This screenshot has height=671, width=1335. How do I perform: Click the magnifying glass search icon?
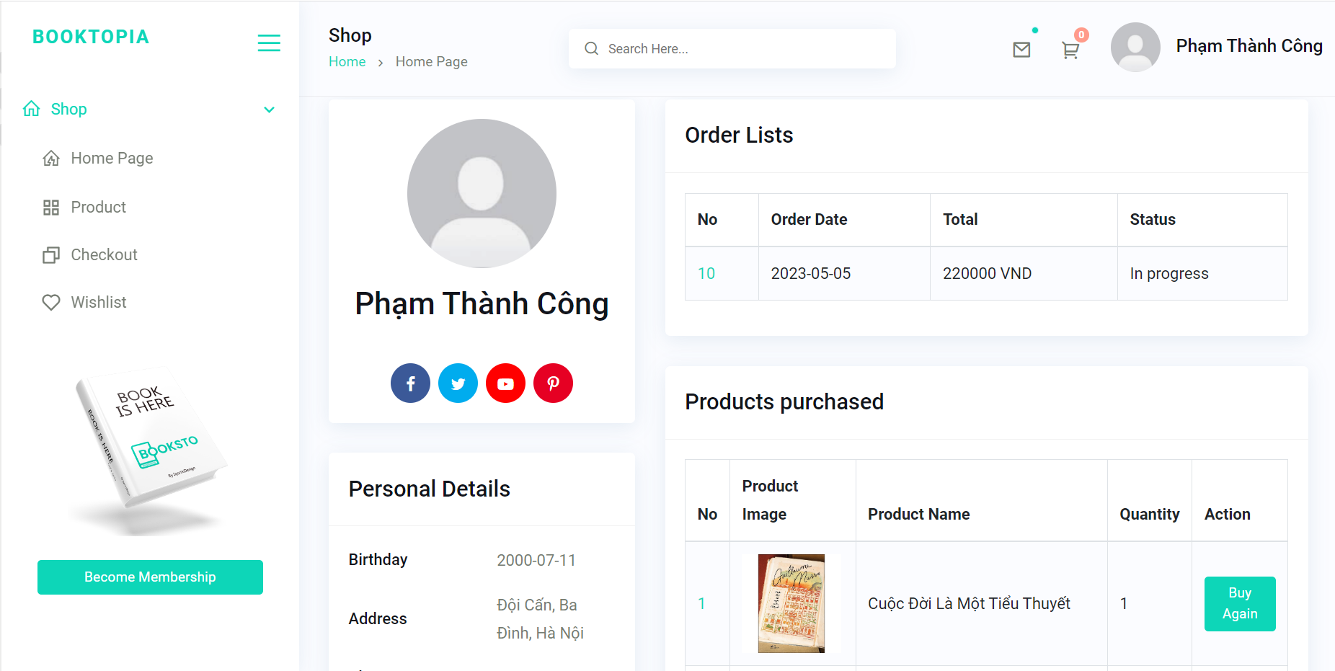(591, 48)
